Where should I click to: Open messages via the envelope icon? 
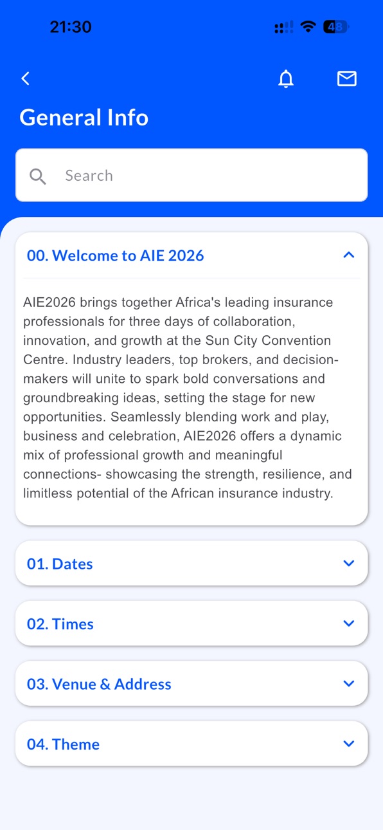tap(347, 78)
